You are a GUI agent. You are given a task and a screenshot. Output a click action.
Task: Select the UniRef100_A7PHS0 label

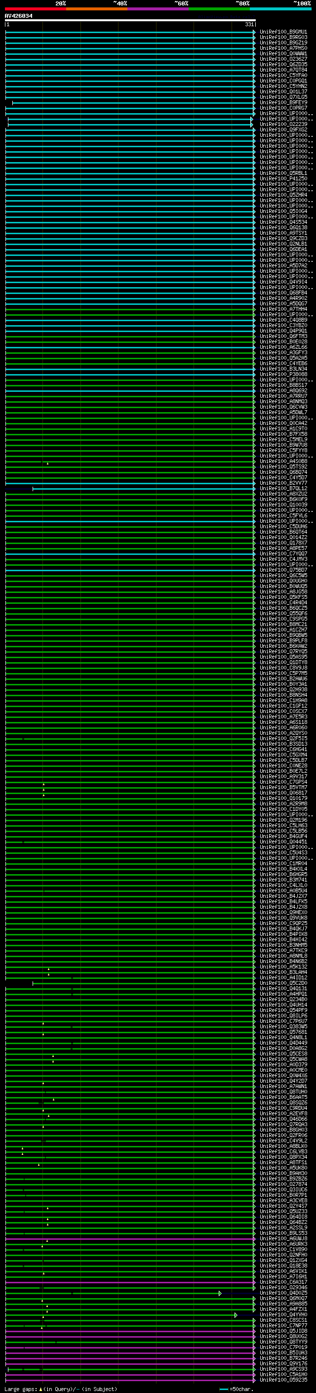point(283,48)
